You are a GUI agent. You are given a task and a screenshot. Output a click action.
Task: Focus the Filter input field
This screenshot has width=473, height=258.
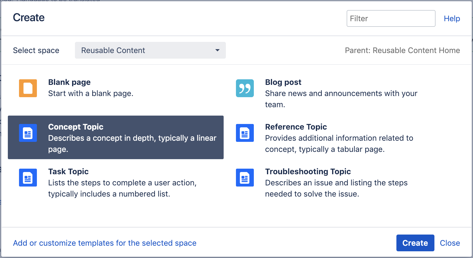(391, 18)
